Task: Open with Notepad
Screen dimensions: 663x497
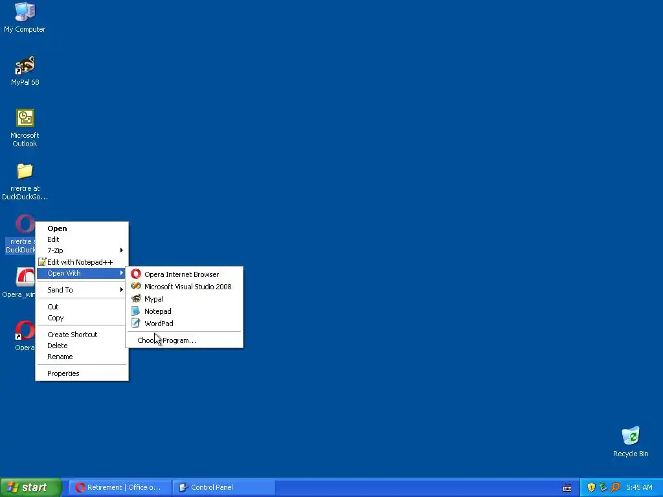Action: (x=185, y=311)
